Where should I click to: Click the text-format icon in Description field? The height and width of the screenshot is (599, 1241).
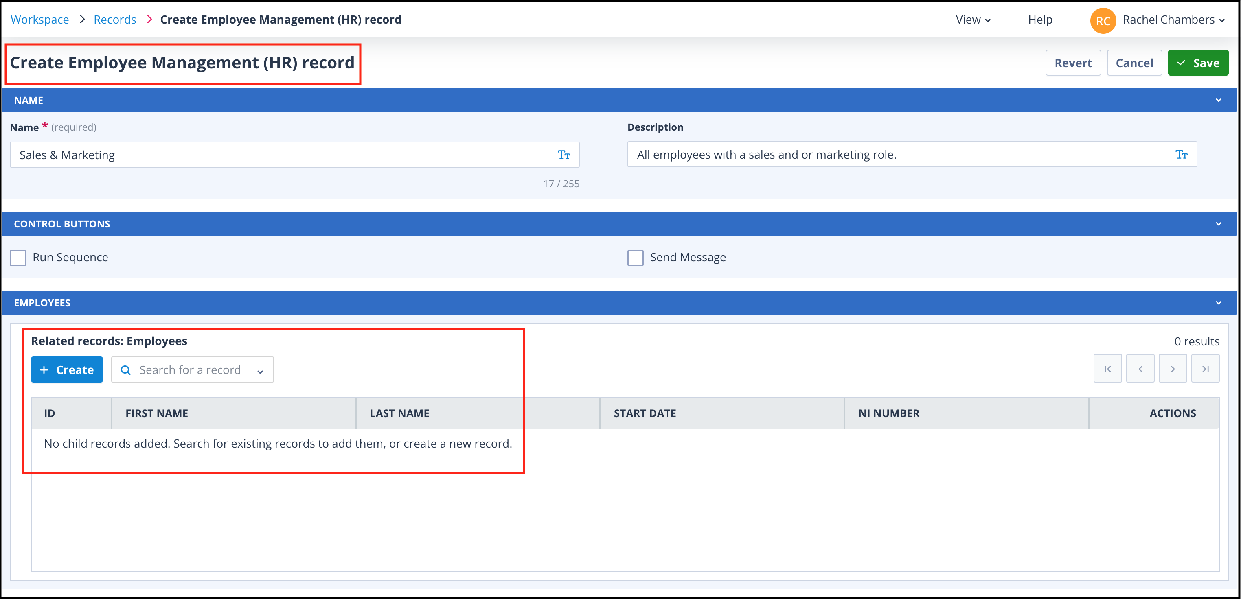click(1181, 155)
